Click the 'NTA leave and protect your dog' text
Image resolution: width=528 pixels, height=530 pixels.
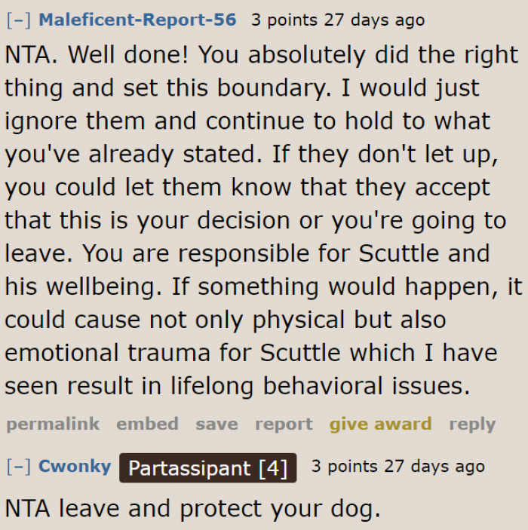click(x=192, y=508)
